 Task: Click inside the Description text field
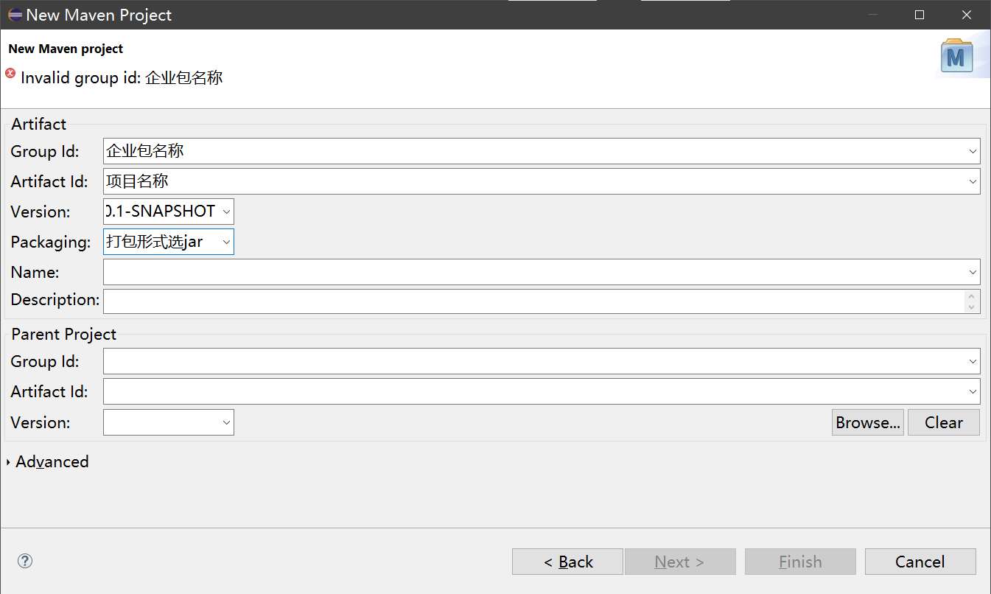click(x=530, y=301)
